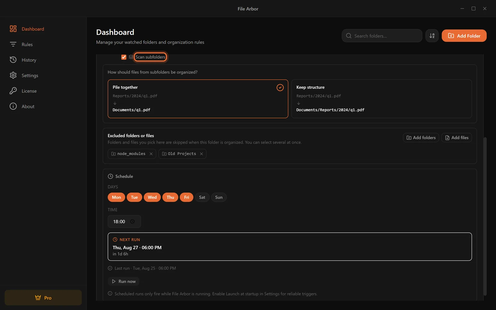
Task: Open About via the info icon
Action: click(x=13, y=106)
